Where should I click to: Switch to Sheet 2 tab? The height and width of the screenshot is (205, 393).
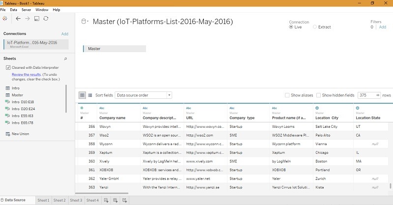pyautogui.click(x=59, y=200)
